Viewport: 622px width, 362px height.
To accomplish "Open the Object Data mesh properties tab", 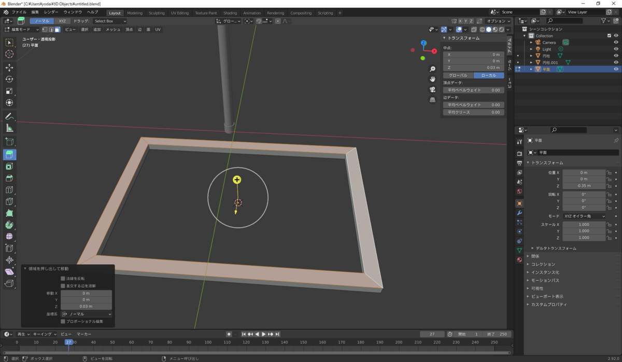I will (x=519, y=250).
